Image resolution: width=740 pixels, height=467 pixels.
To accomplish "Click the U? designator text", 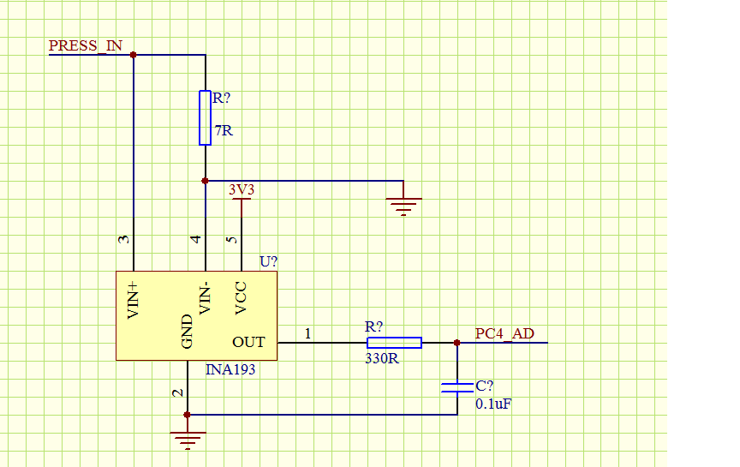I will [x=269, y=261].
